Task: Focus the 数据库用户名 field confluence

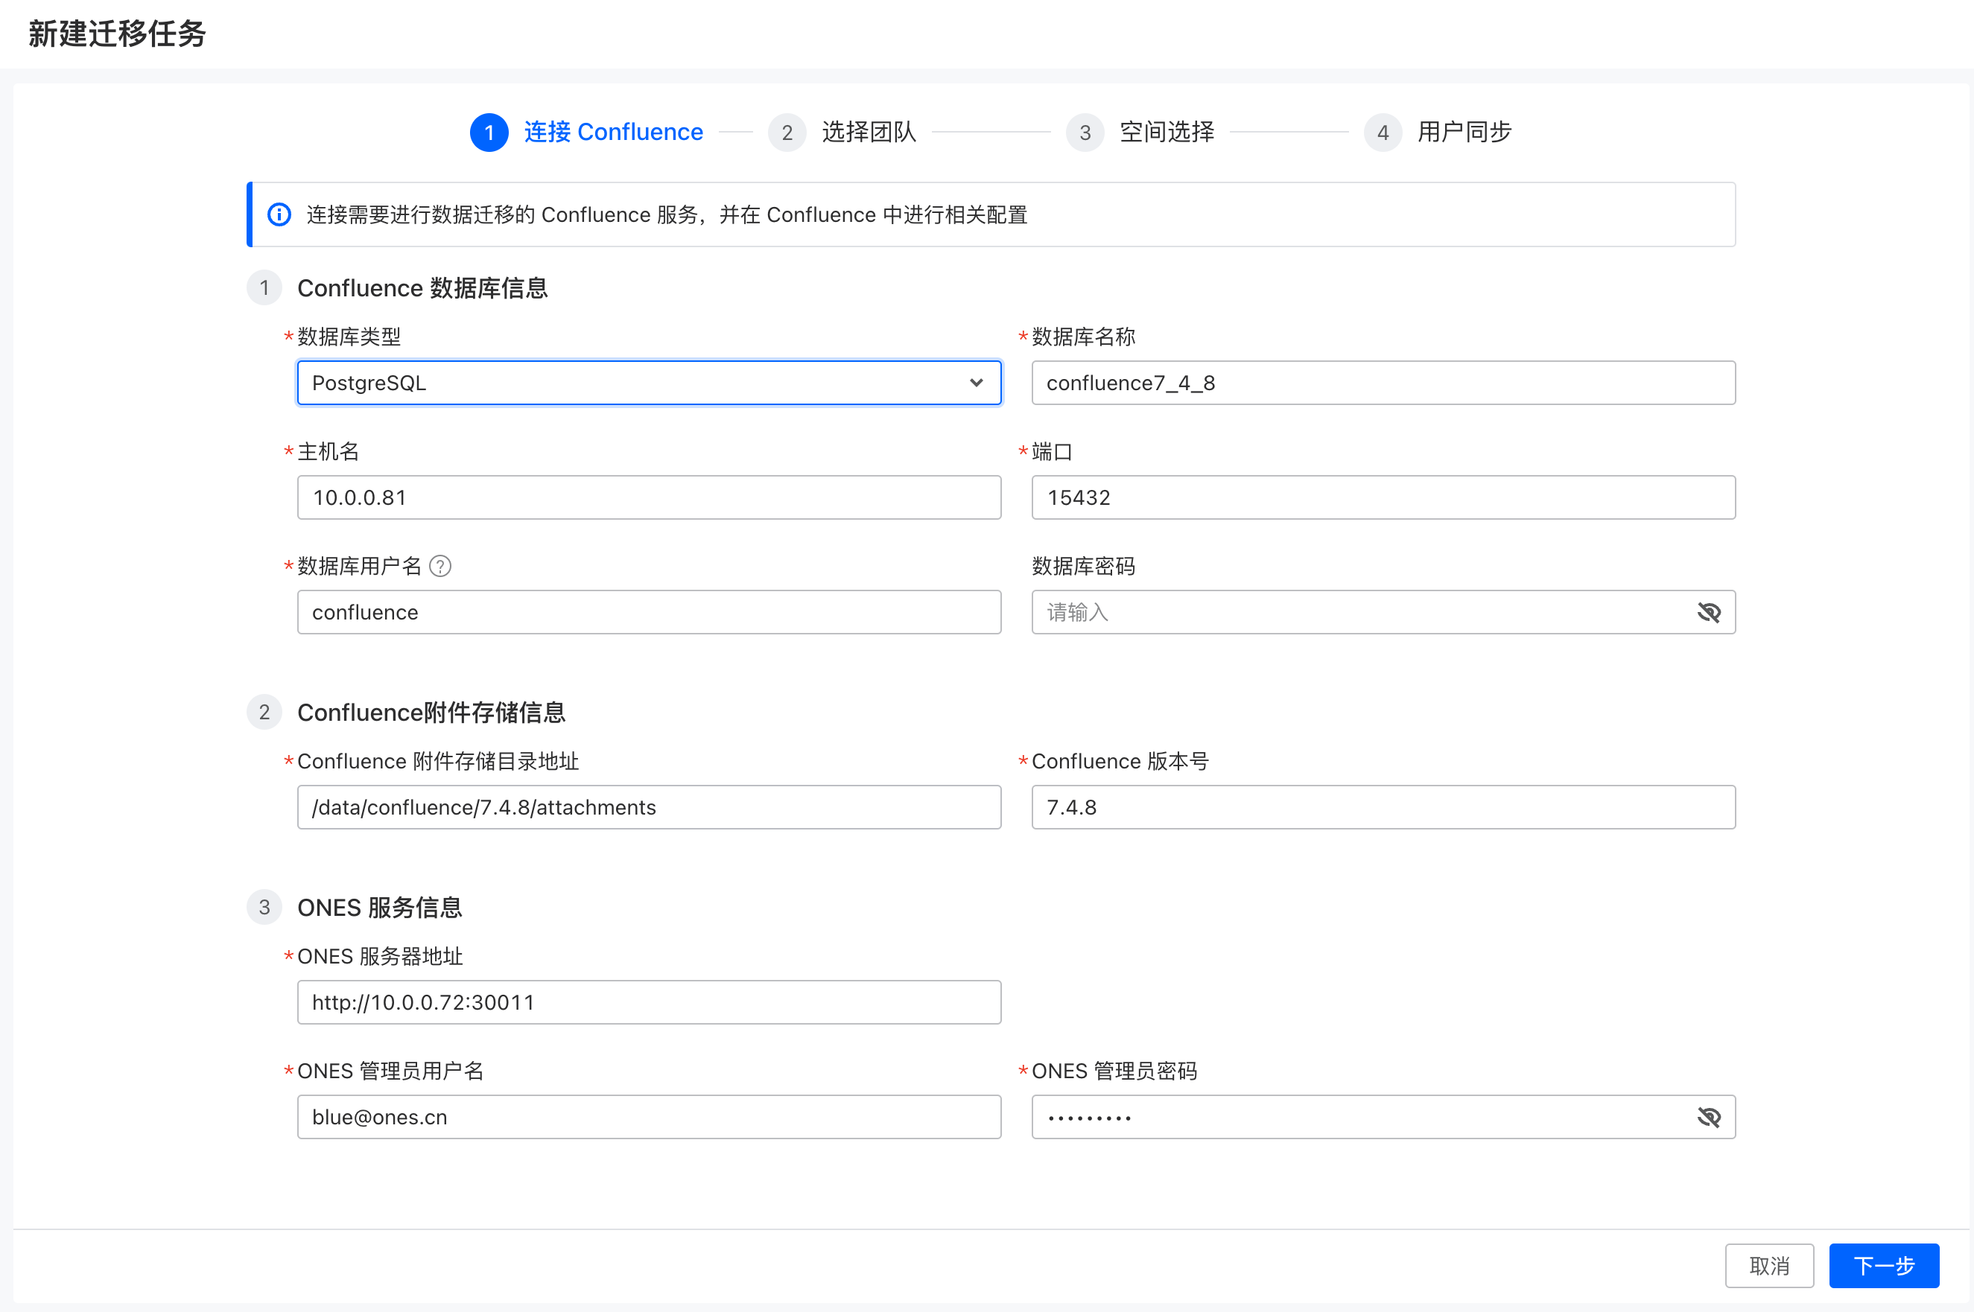Action: click(x=649, y=613)
